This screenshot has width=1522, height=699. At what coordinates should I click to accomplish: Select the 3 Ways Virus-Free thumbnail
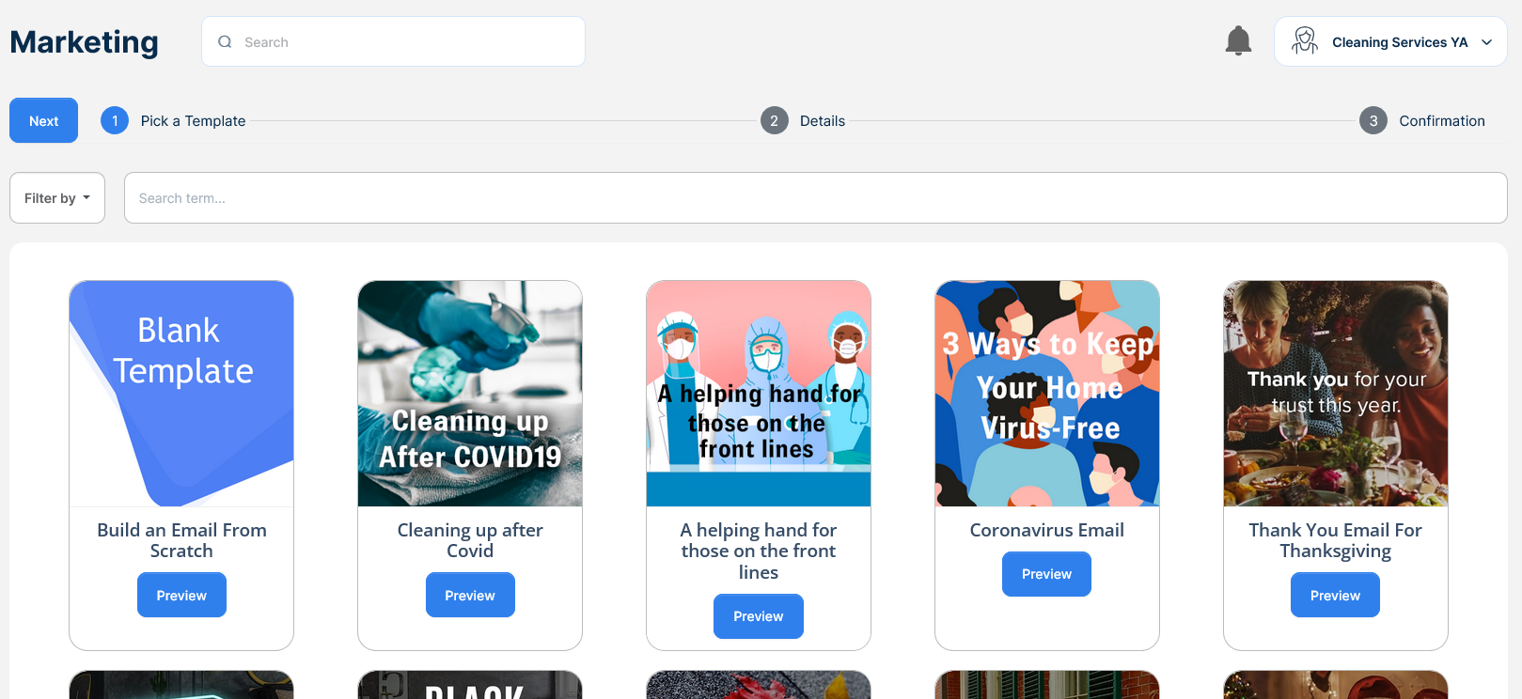click(x=1047, y=394)
